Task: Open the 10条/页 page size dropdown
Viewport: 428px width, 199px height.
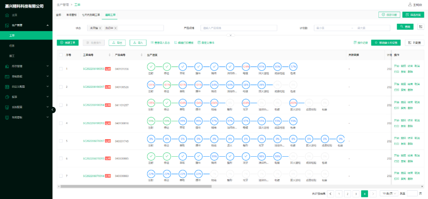Action: pos(389,193)
